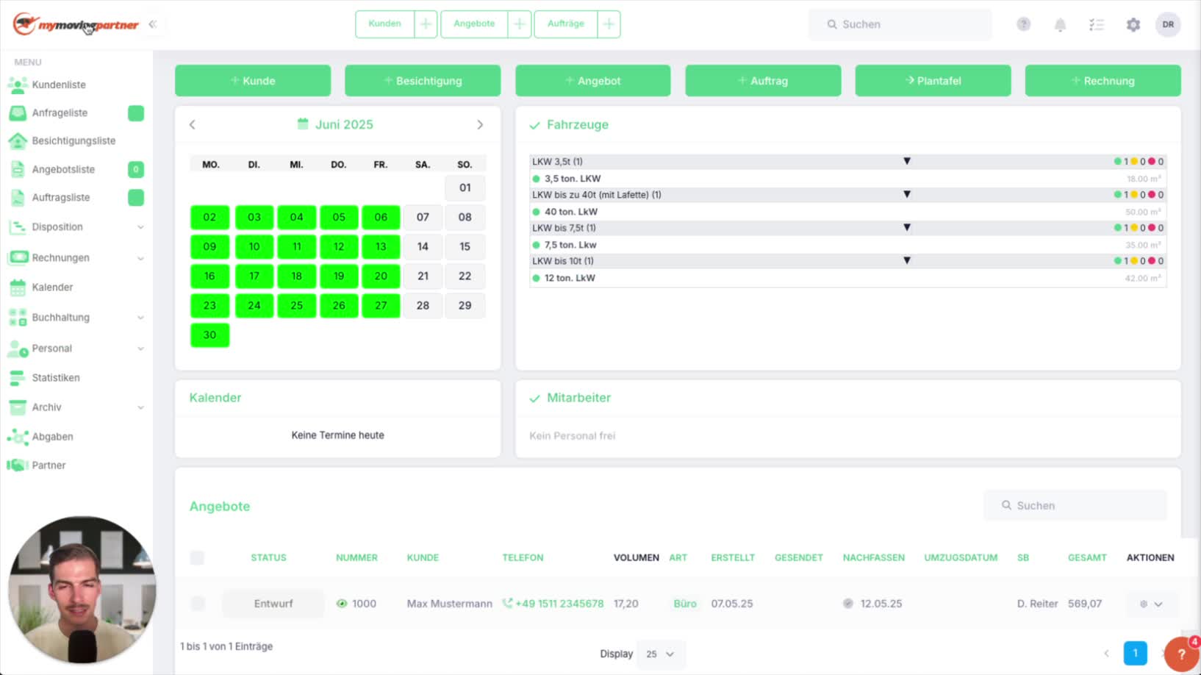
Task: Tick the checkbox in the Max Mustermann row
Action: 198,604
